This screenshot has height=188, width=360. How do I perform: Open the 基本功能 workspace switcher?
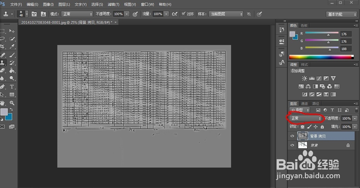click(341, 14)
